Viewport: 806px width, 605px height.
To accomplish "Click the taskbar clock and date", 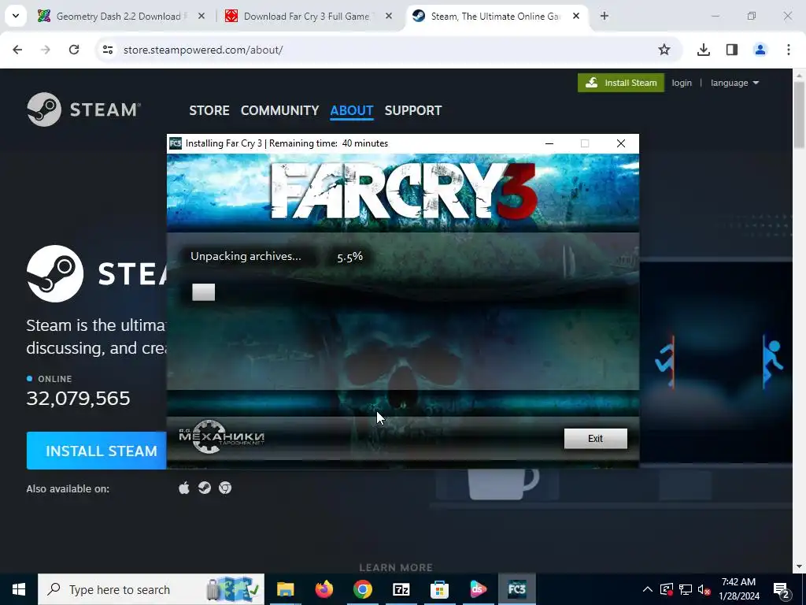I will click(x=738, y=589).
